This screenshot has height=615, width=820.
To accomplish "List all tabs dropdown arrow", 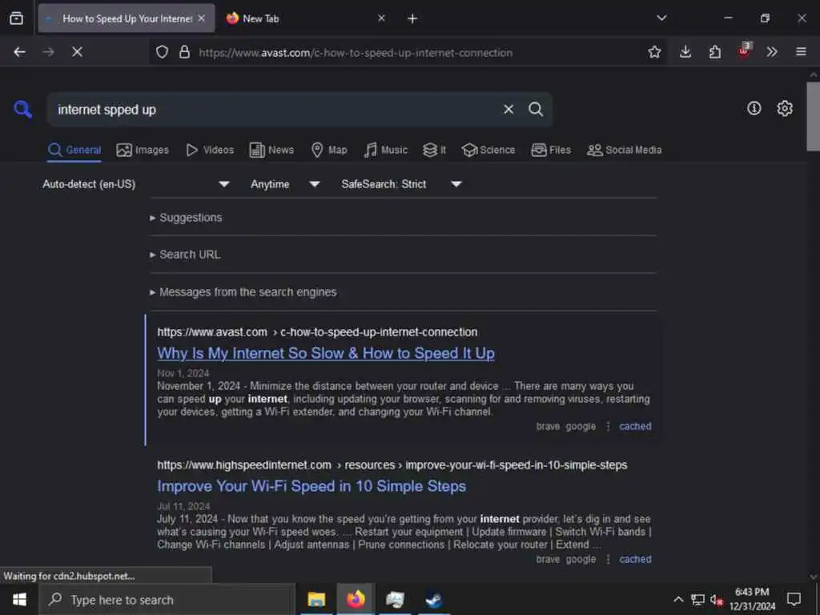I will (661, 18).
